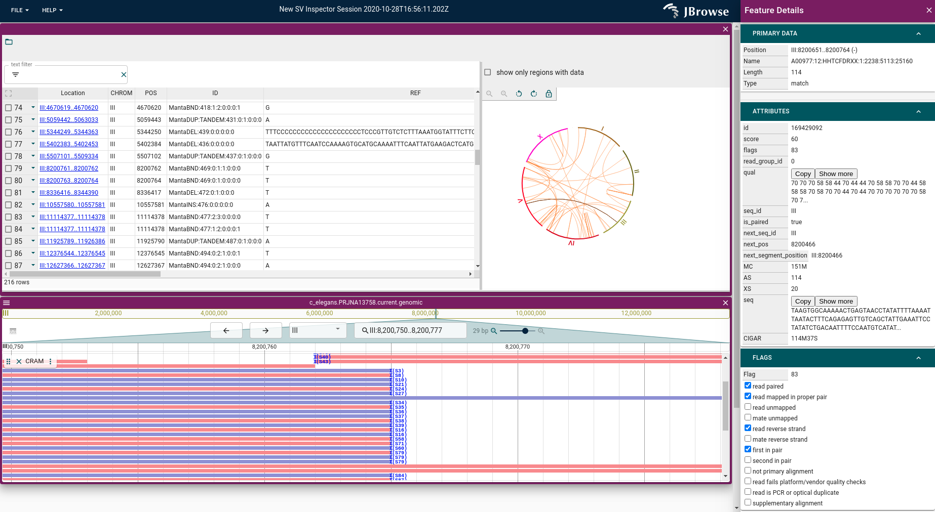Zoom out linear view magnifier
This screenshot has height=512, width=935.
click(x=494, y=331)
